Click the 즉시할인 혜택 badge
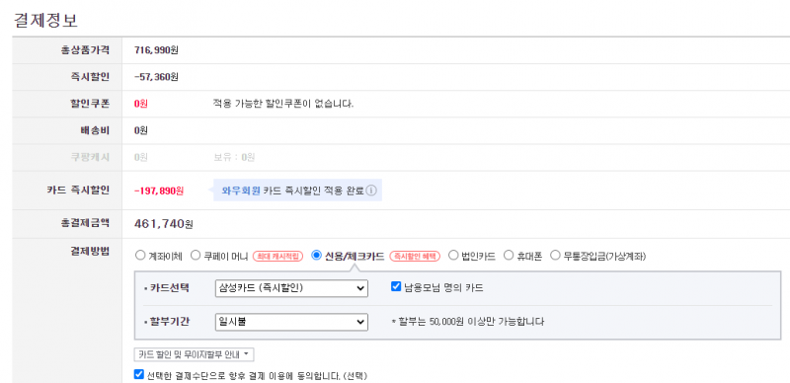790x383 pixels. click(415, 256)
